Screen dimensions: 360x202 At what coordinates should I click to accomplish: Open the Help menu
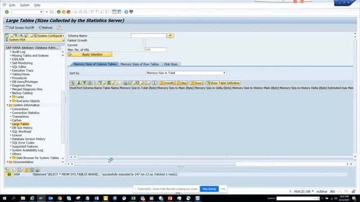[x=37, y=5]
